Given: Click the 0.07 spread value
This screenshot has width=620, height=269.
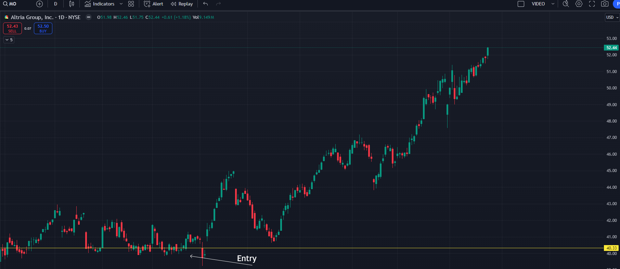Looking at the screenshot, I should click(x=28, y=29).
